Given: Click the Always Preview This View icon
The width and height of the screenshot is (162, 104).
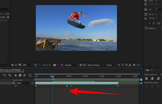Looking at the screenshot, I should coord(12,65).
